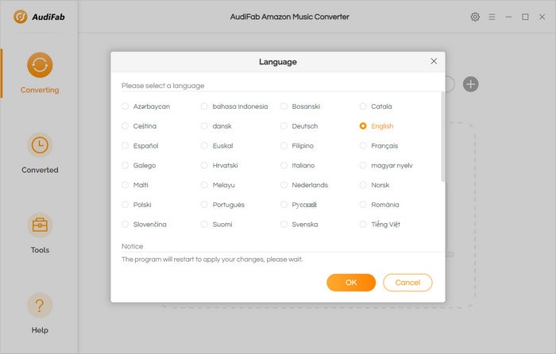
Task: Click the language list scrollbar
Action: coord(442,137)
